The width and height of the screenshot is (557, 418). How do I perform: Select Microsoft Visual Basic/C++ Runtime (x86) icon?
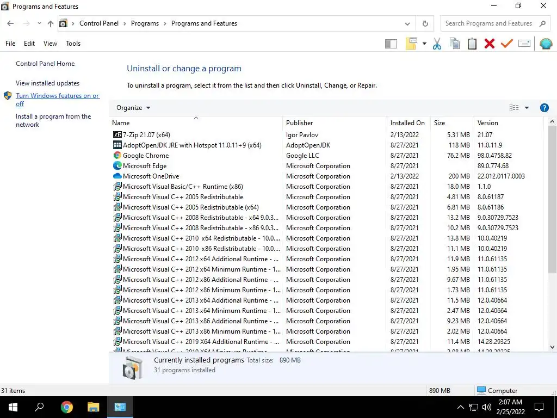[117, 186]
